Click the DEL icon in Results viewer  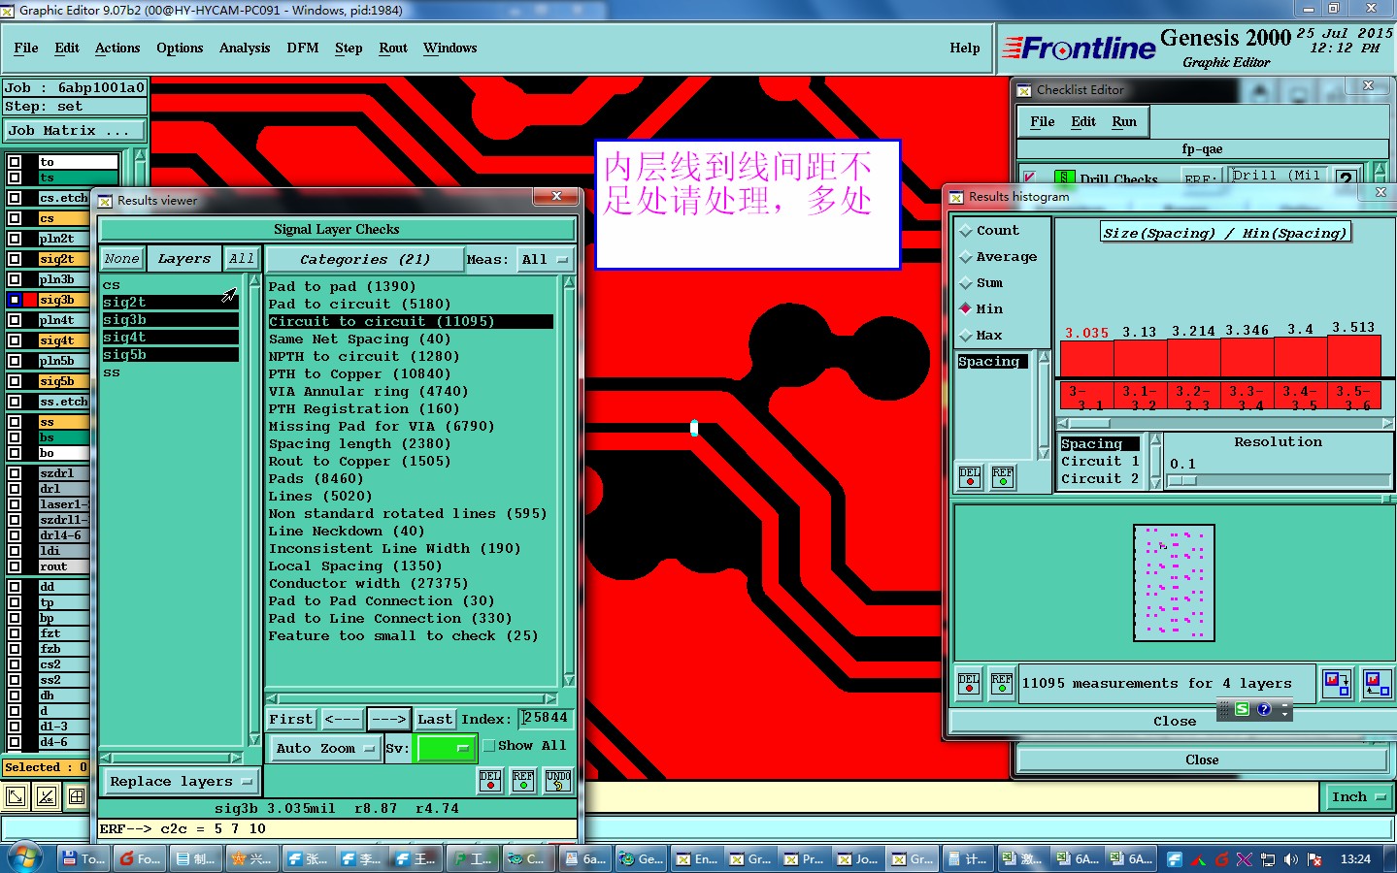(490, 780)
